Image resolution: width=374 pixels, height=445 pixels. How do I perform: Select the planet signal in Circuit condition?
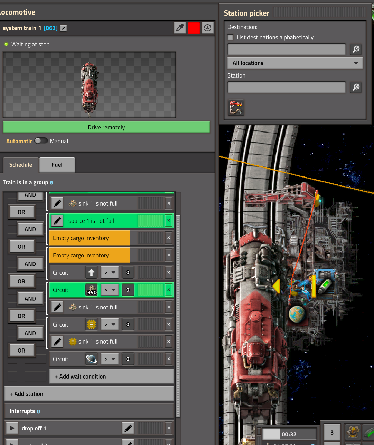92,359
